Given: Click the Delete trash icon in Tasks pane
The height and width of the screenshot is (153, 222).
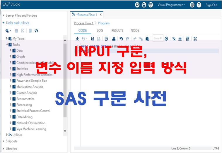Looking at the screenshot, I should [x=16, y=31].
